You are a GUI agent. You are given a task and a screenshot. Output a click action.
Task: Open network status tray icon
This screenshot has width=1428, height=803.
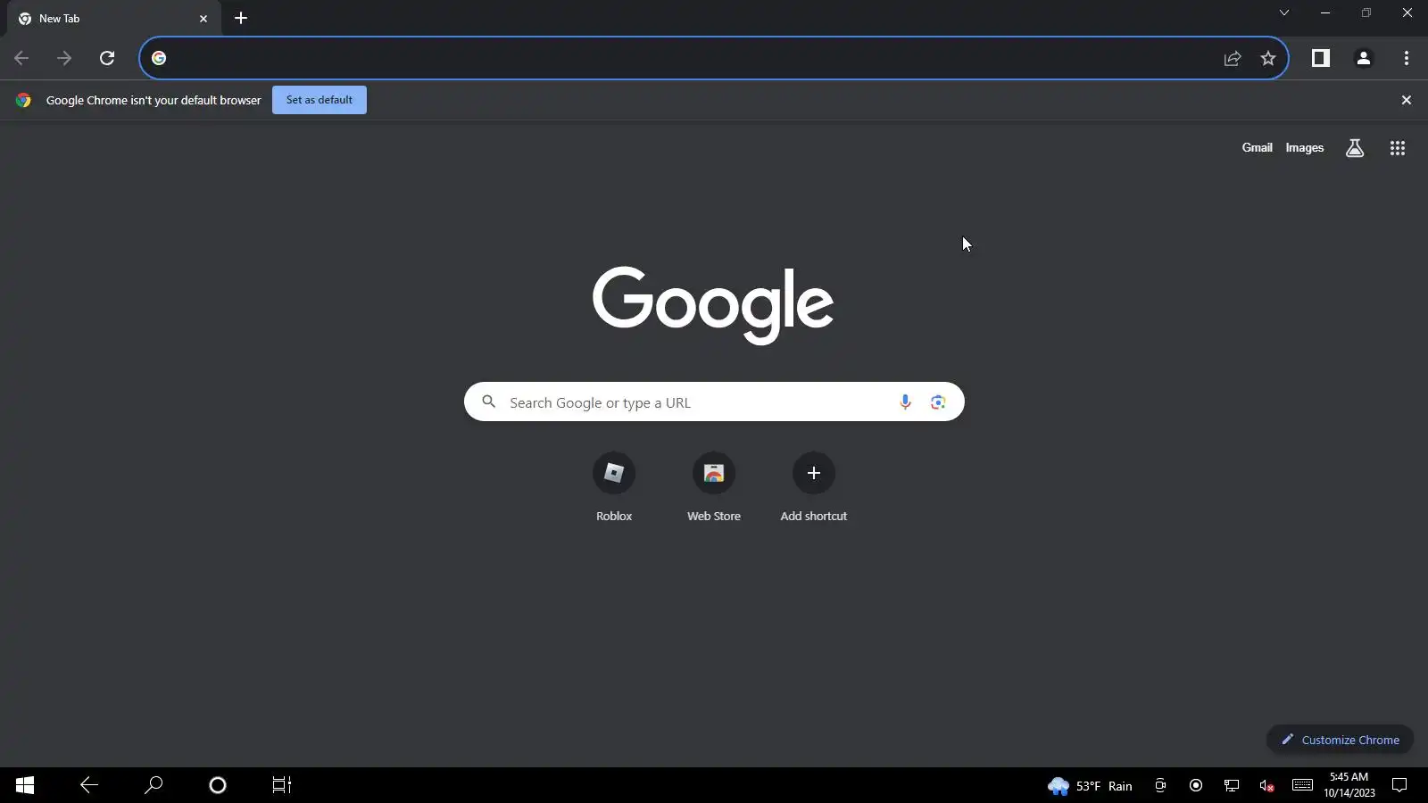click(1232, 785)
